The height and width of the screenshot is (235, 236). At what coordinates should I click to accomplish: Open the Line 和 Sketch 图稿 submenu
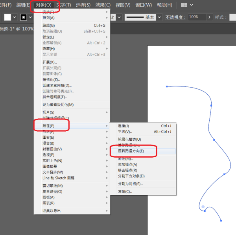click(72, 178)
